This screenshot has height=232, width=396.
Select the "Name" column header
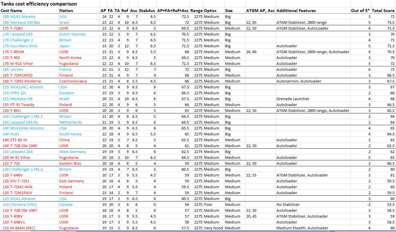pyautogui.click(x=16, y=11)
